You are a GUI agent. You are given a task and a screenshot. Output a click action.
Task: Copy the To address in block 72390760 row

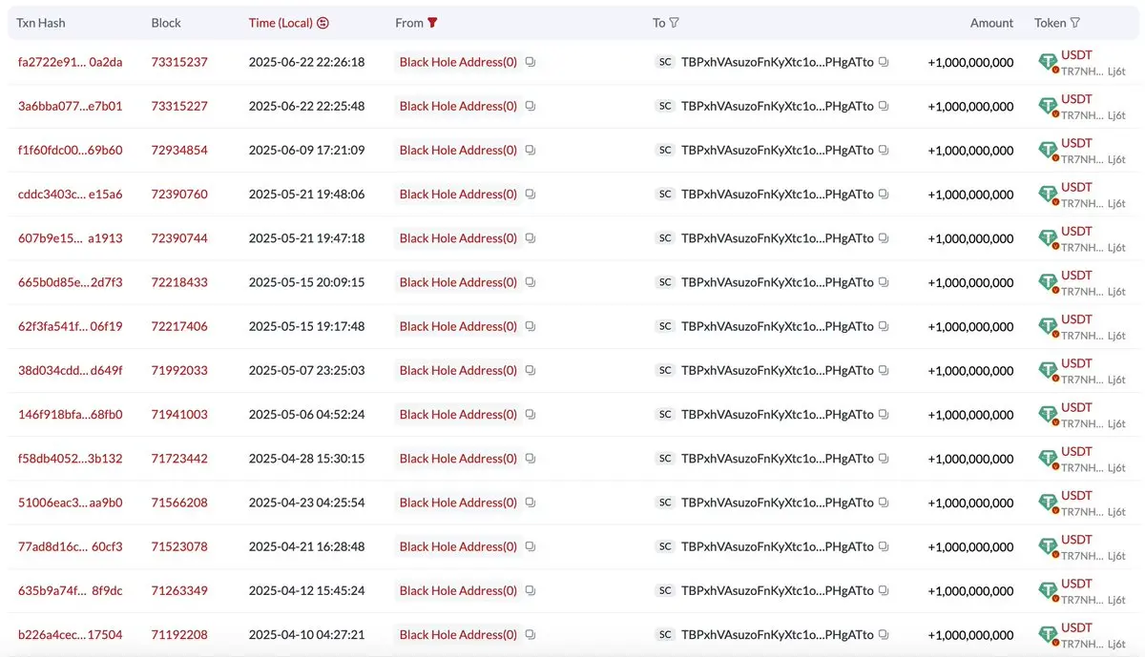point(884,194)
